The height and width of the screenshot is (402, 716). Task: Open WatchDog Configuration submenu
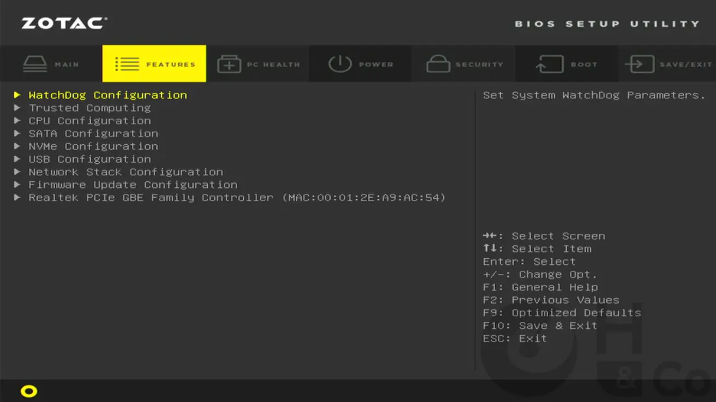coord(108,95)
